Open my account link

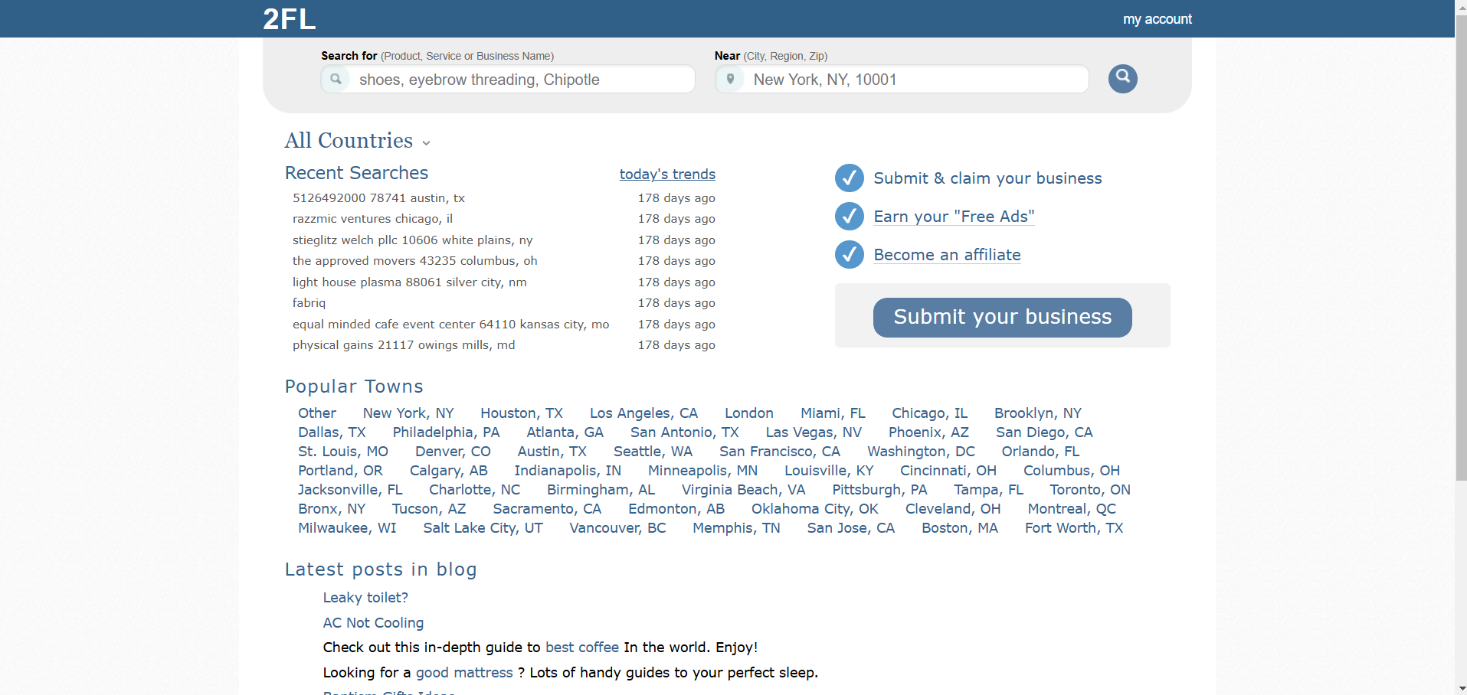1157,19
